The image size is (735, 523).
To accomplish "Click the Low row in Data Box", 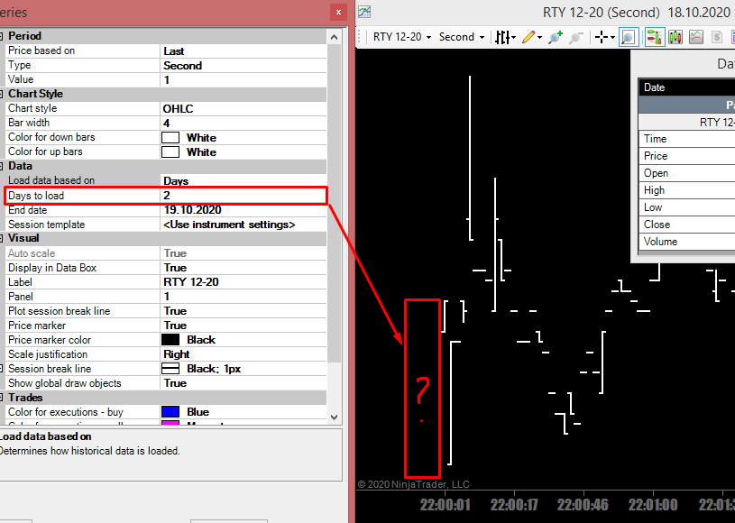I will (687, 207).
